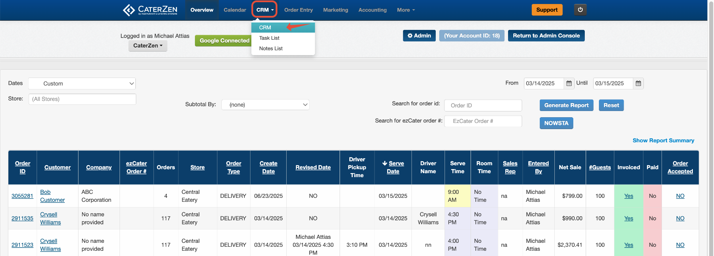
Task: Sort by Order Accepted header
Action: click(x=680, y=167)
